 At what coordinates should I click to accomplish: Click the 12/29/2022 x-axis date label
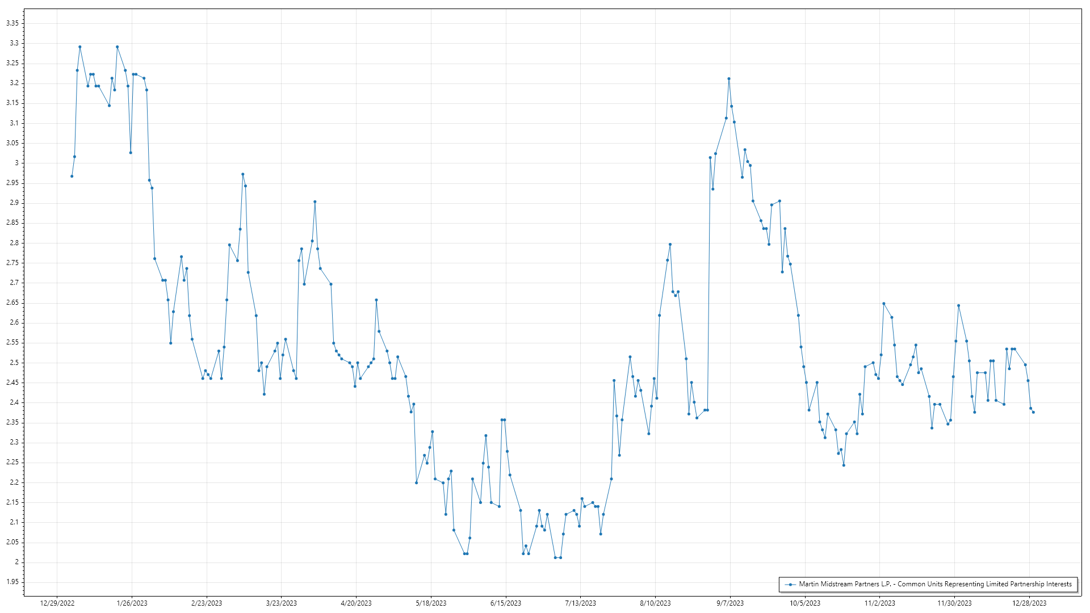(57, 603)
